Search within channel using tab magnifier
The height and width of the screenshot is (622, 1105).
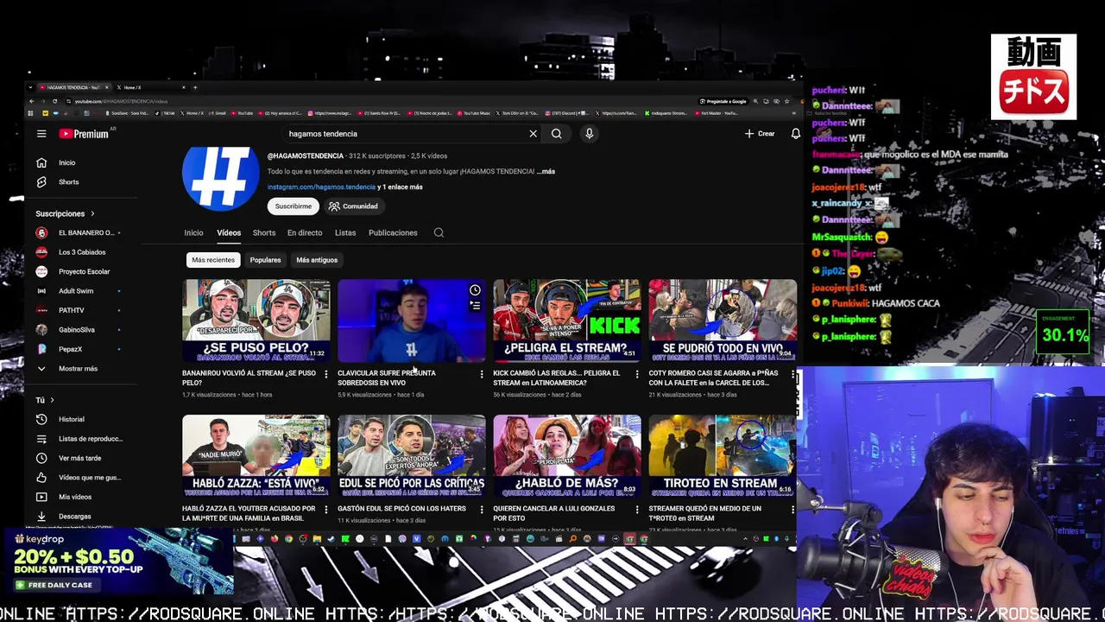[x=439, y=232]
